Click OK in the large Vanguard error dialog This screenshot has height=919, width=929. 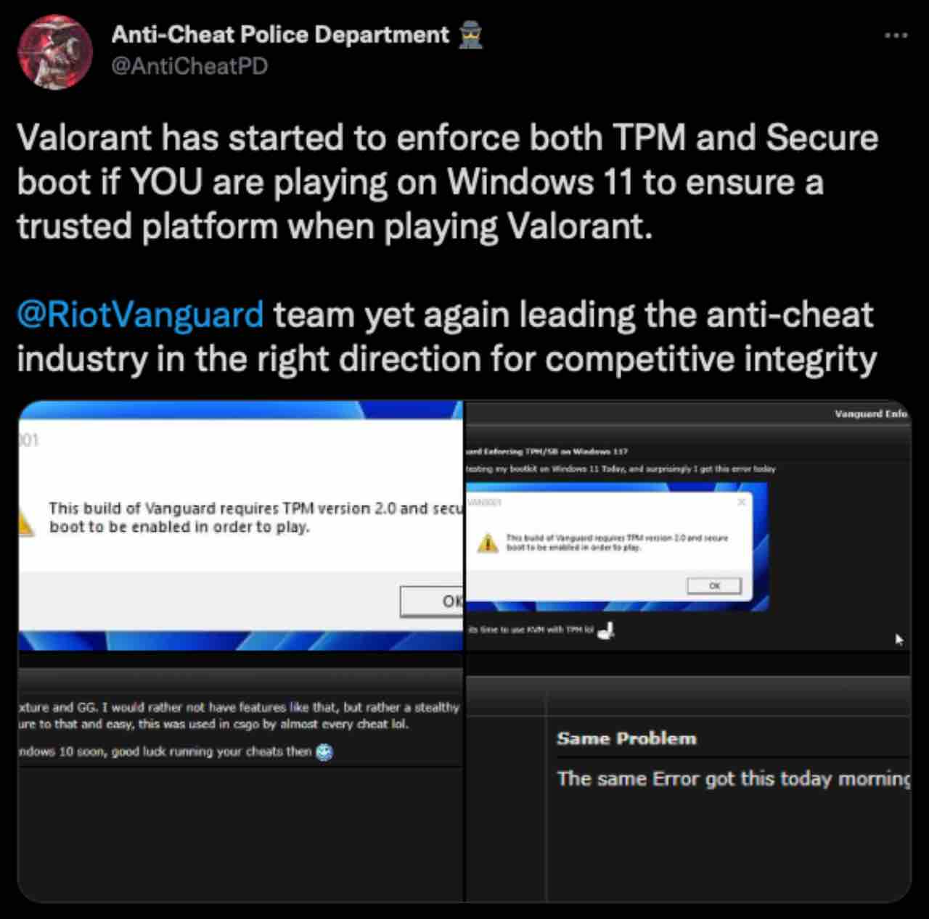tap(432, 601)
